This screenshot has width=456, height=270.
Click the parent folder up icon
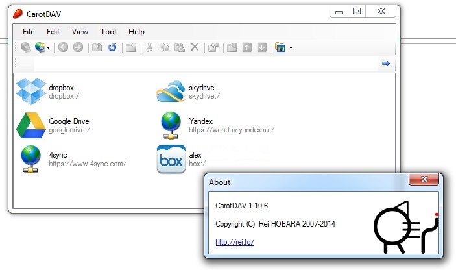pyautogui.click(x=97, y=47)
